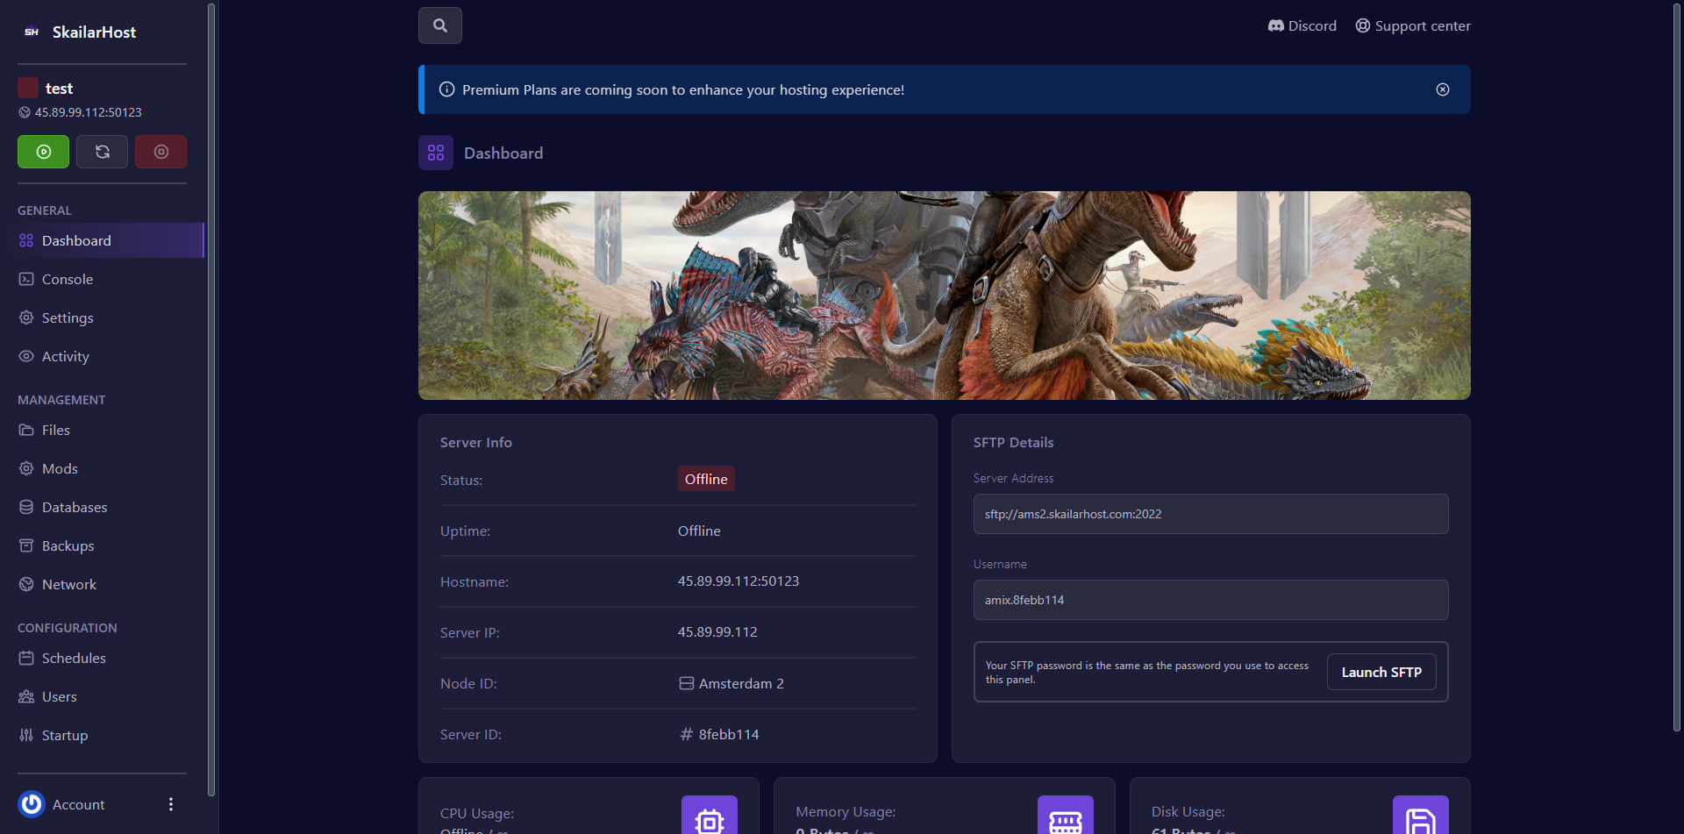The image size is (1684, 834).
Task: Open the three-dot account options menu
Action: click(x=170, y=803)
